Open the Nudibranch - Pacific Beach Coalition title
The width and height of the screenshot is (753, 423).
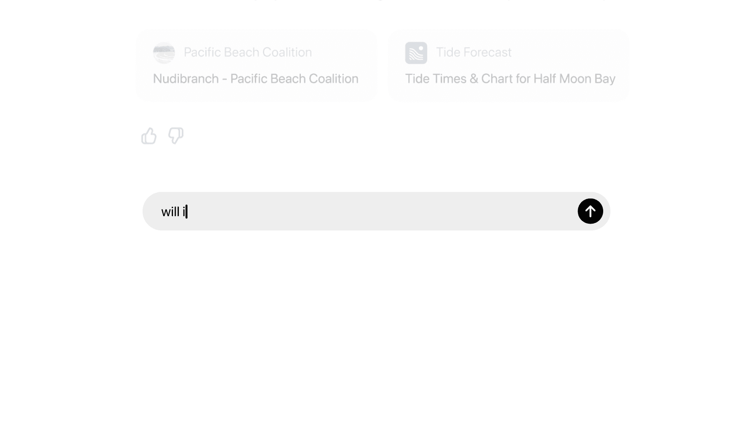tap(256, 79)
